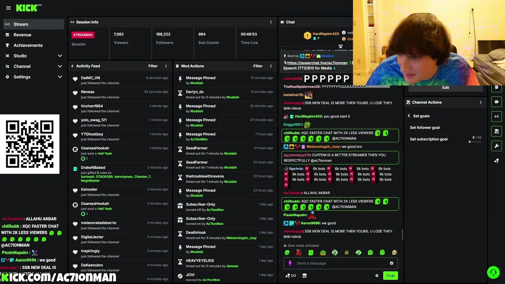This screenshot has height=284, width=505.
Task: Open the emoji picker in message box
Action: pos(391,263)
